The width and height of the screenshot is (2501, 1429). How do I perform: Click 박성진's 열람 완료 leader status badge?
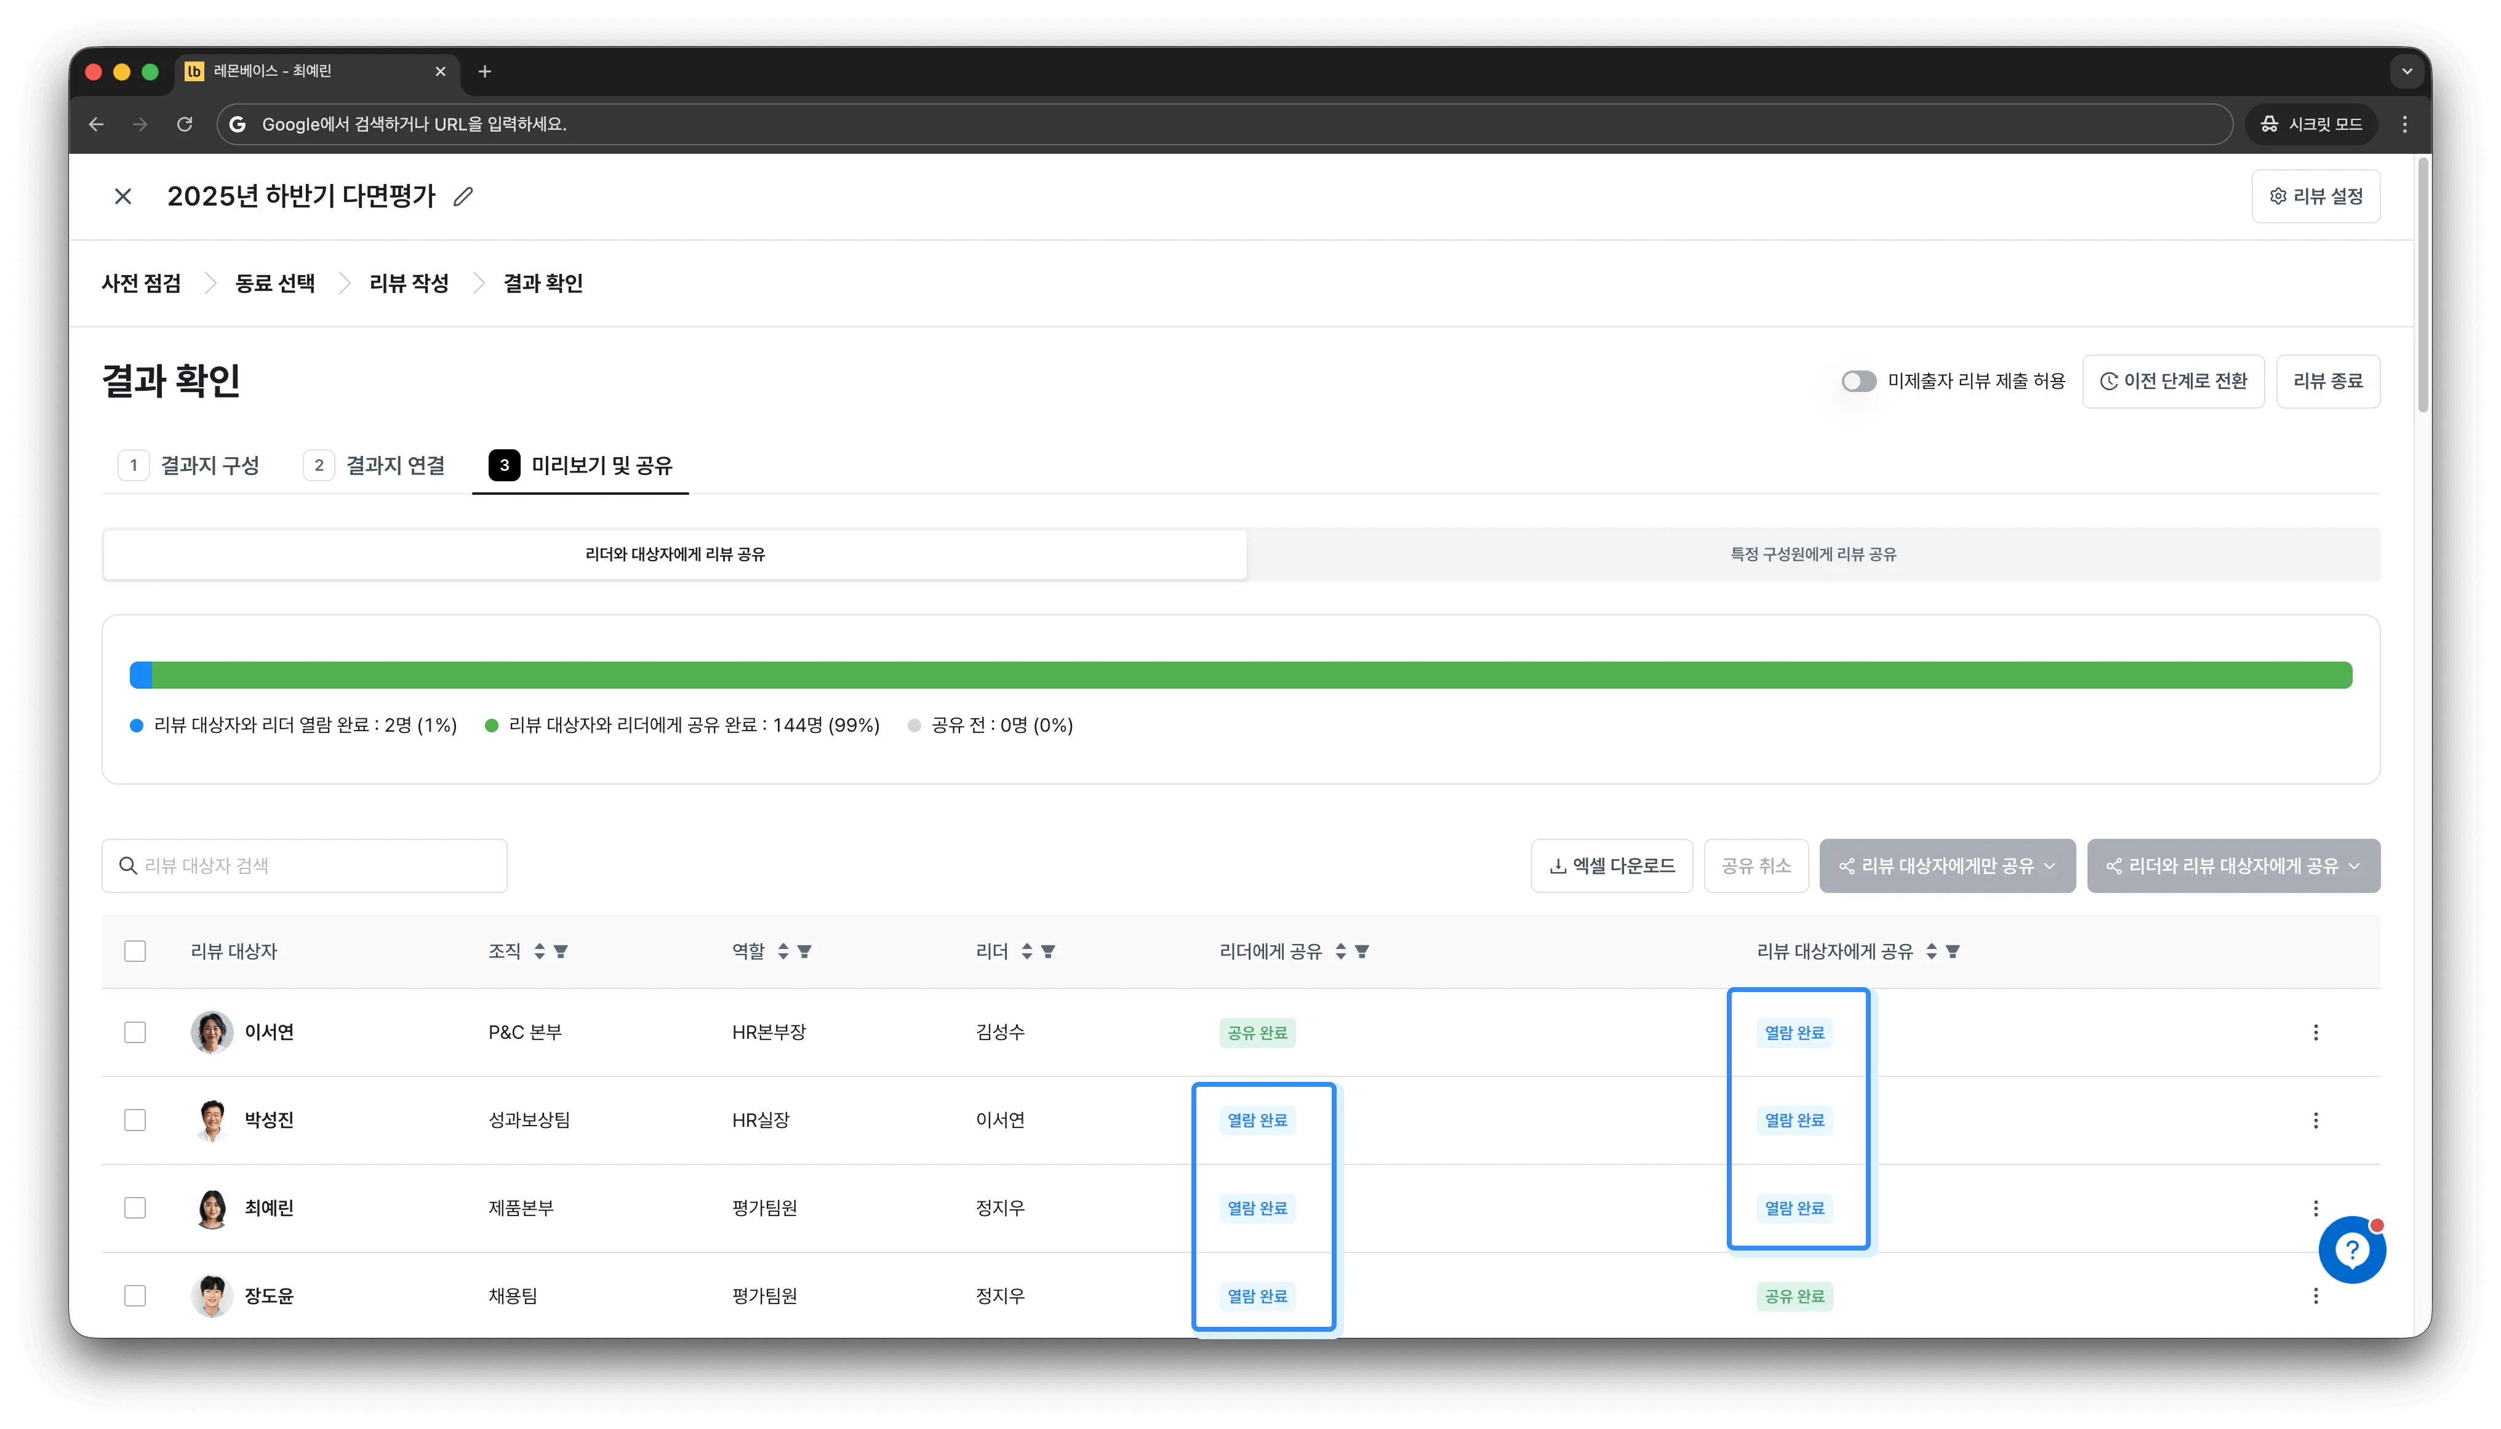pos(1257,1120)
